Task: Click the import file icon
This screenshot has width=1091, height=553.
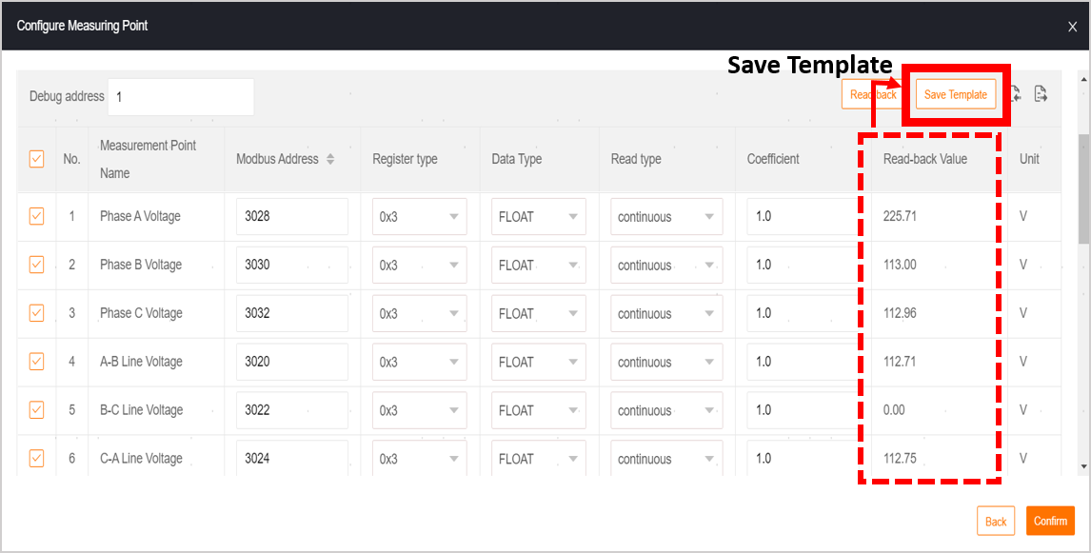Action: [1016, 94]
